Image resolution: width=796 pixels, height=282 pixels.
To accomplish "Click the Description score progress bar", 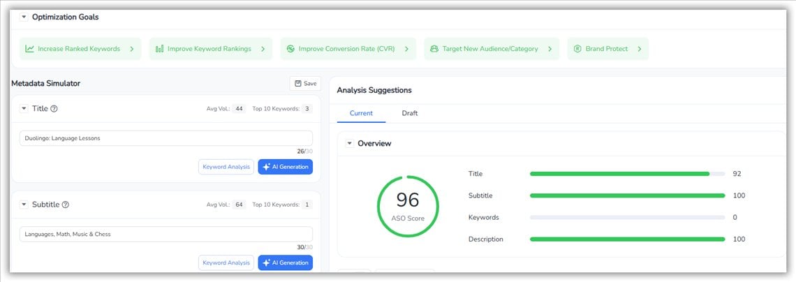I will [x=628, y=239].
